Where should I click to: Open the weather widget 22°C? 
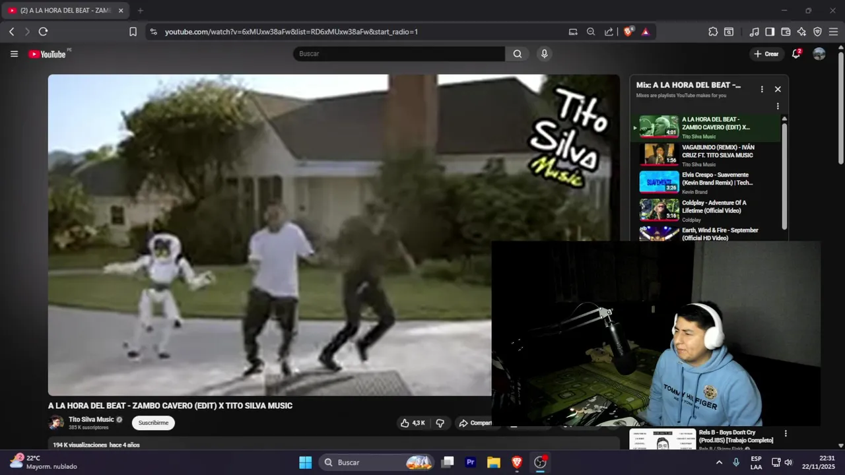44,462
